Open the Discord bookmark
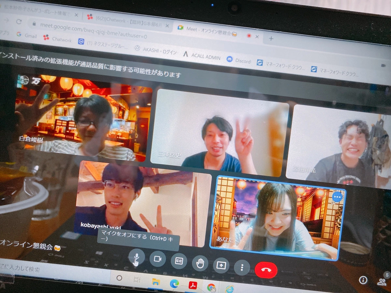 tap(239, 60)
